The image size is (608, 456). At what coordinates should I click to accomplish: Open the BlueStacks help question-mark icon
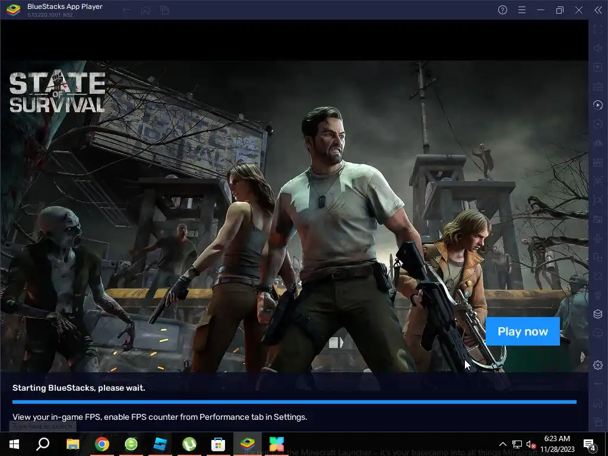[502, 10]
